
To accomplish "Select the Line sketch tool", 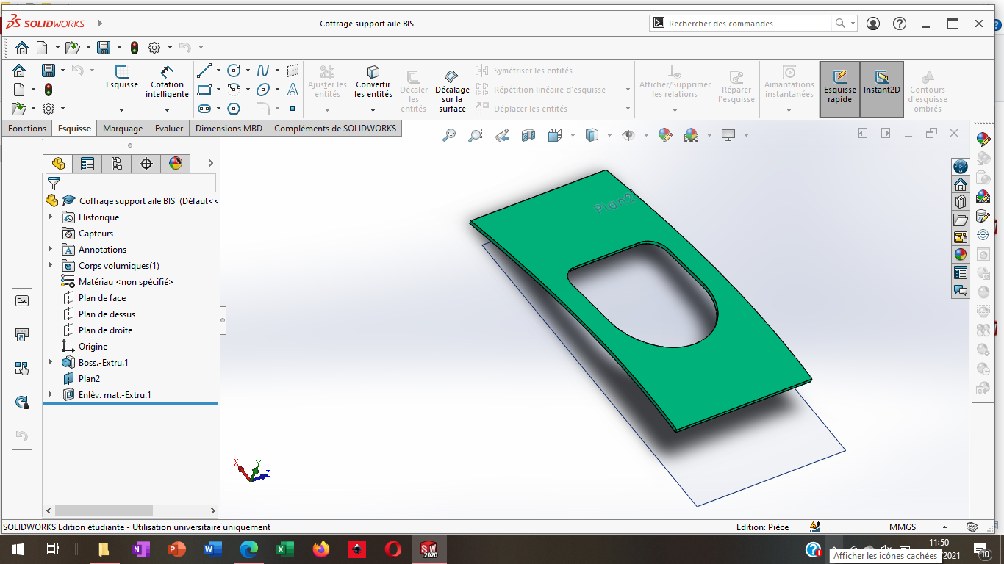I will tap(204, 70).
